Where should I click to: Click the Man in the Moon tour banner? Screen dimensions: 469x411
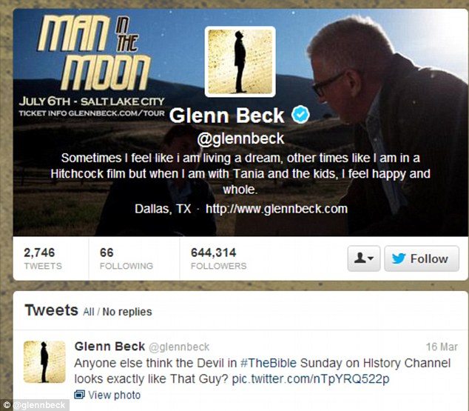92,66
